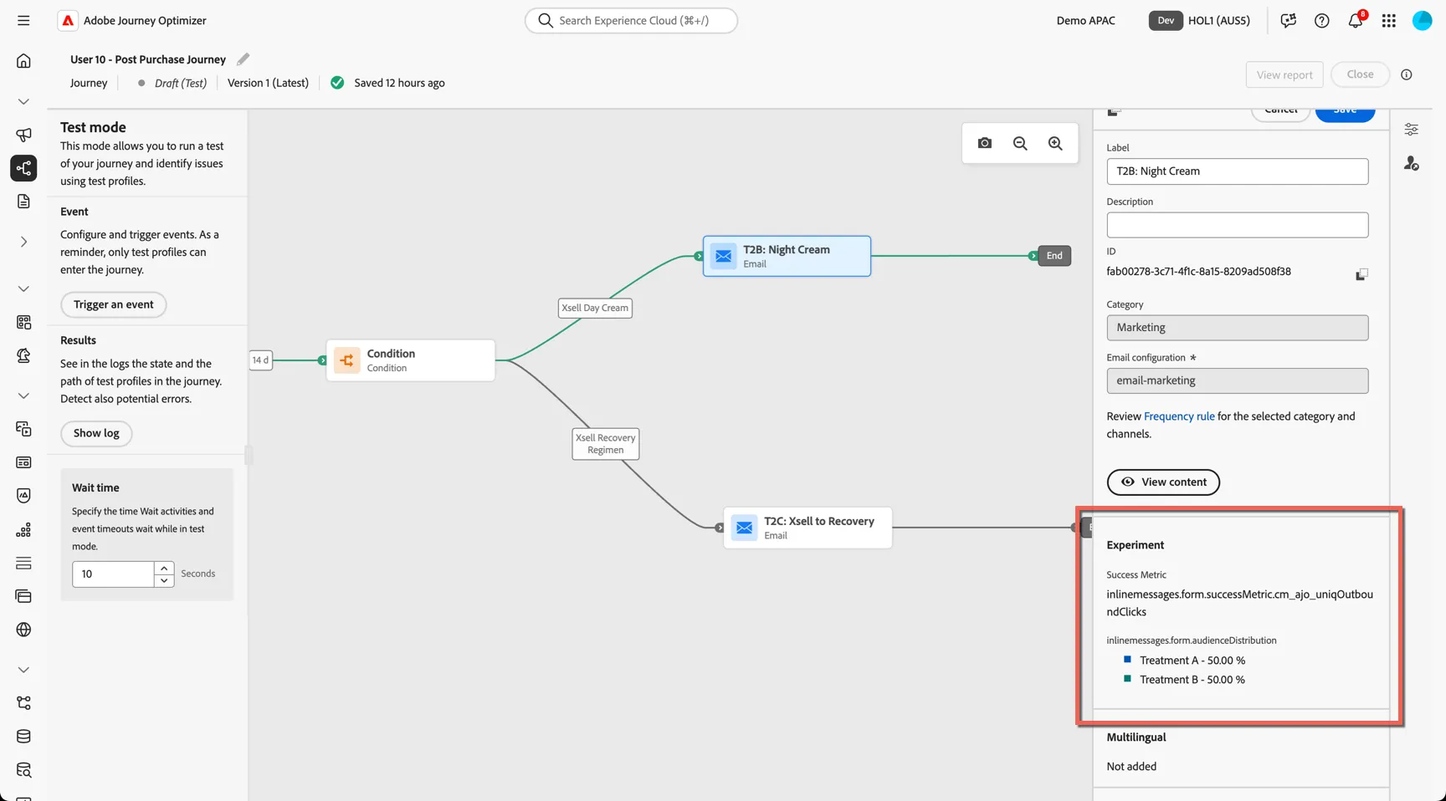Take a canvas screenshot with the camera icon
Image resolution: width=1446 pixels, height=801 pixels.
[x=985, y=143]
